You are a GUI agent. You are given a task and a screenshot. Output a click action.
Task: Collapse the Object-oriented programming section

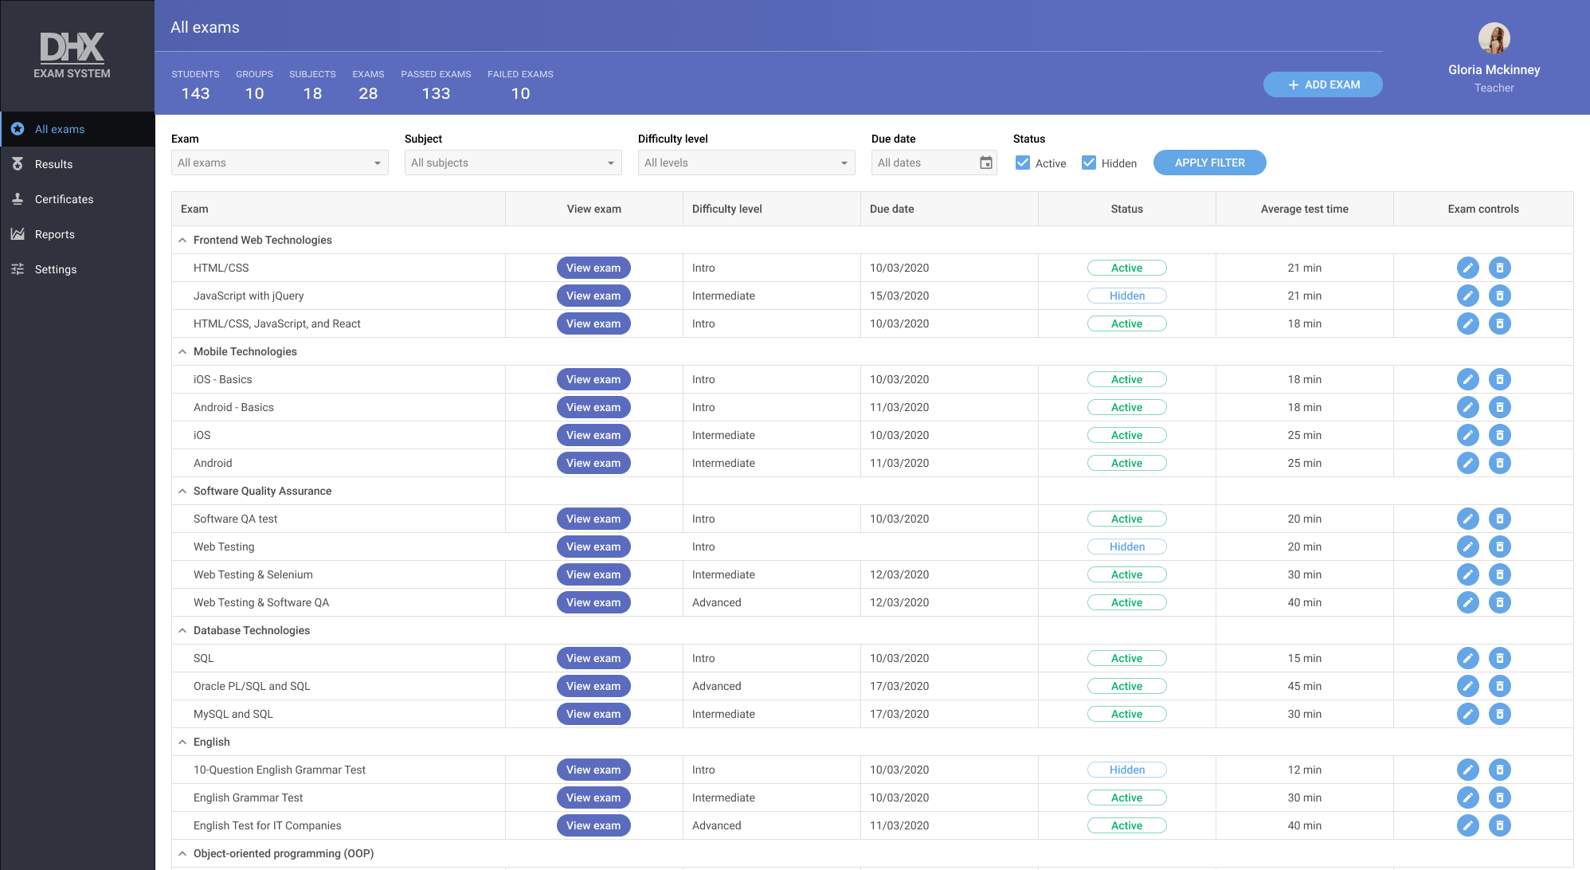point(181,854)
